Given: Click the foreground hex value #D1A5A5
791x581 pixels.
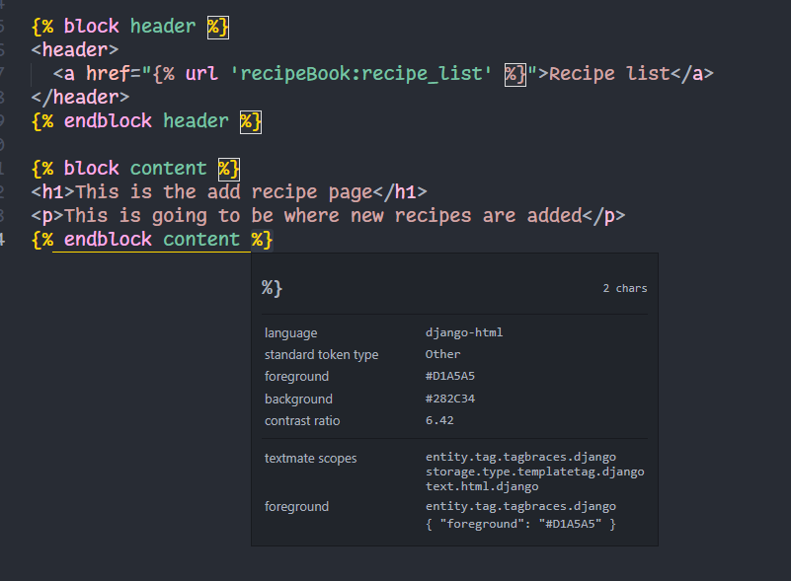Looking at the screenshot, I should pyautogui.click(x=450, y=376).
